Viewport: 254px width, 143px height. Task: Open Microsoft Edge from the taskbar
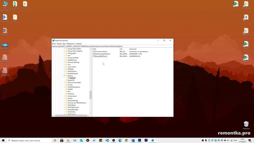point(120,140)
